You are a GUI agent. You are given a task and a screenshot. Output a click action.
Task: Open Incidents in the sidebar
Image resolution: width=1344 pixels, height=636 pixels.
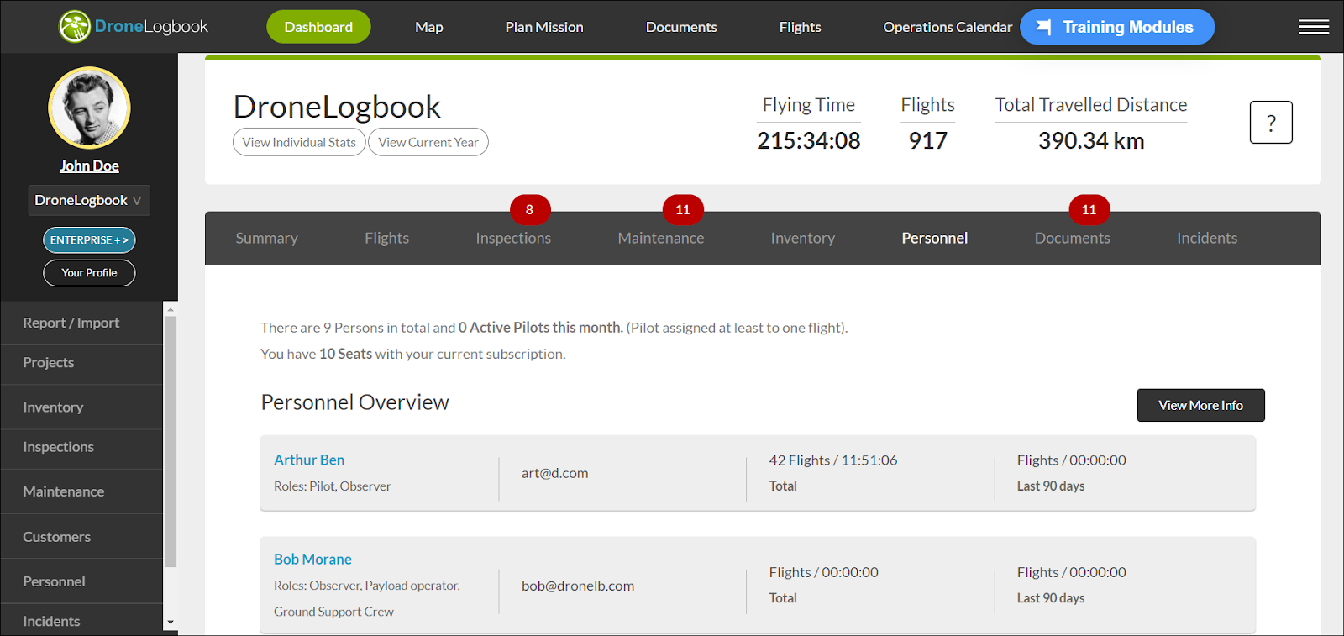coord(81,621)
